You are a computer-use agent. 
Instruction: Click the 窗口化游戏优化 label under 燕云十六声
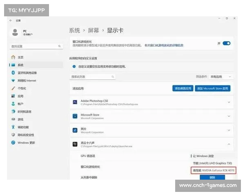(90, 167)
